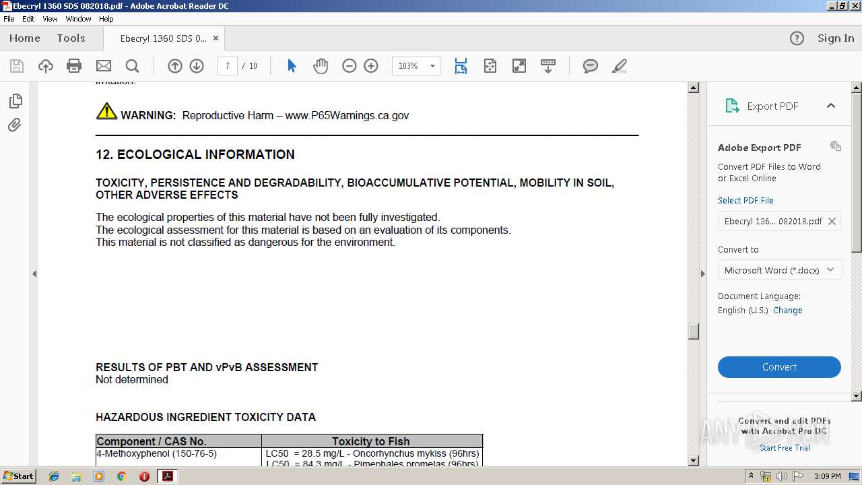Send file by email envelope icon
Image resolution: width=862 pixels, height=485 pixels.
click(103, 66)
